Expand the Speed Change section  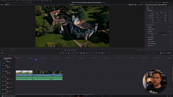[x=151, y=37]
